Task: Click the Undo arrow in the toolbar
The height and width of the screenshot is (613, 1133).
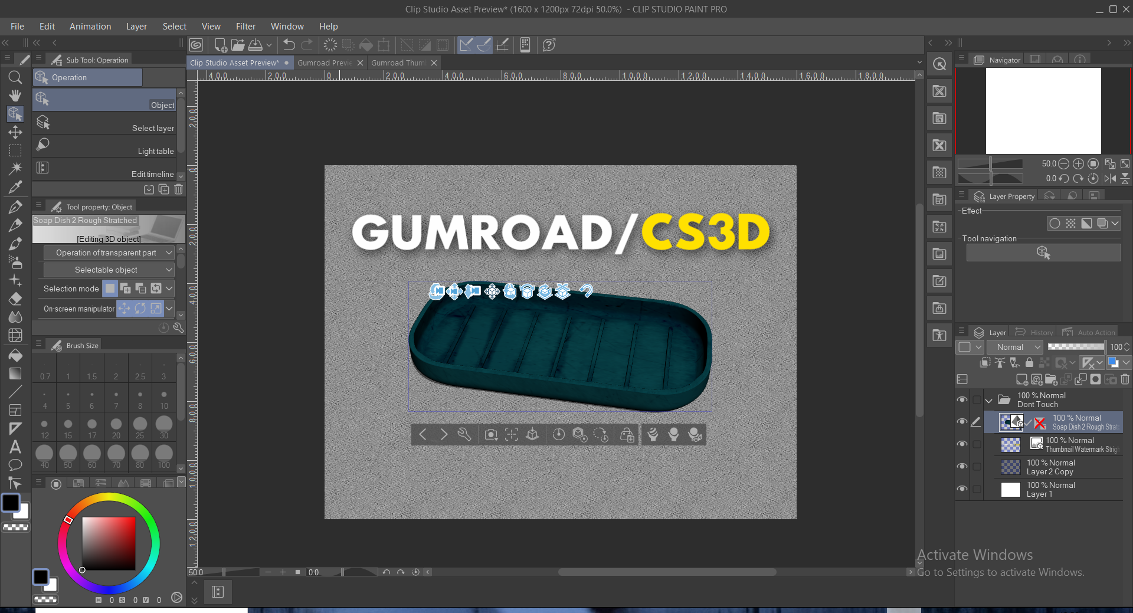Action: [x=289, y=45]
